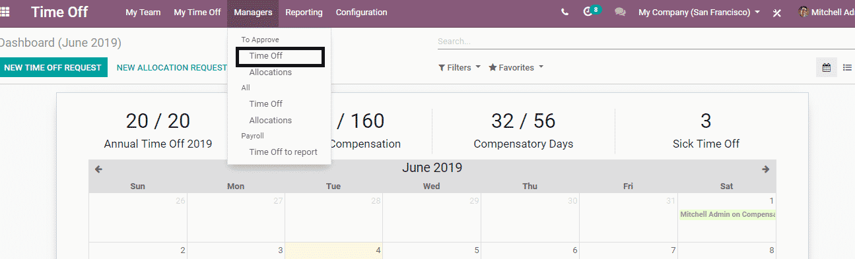The height and width of the screenshot is (259, 855).
Task: Click the Time Off app title
Action: pyautogui.click(x=59, y=12)
